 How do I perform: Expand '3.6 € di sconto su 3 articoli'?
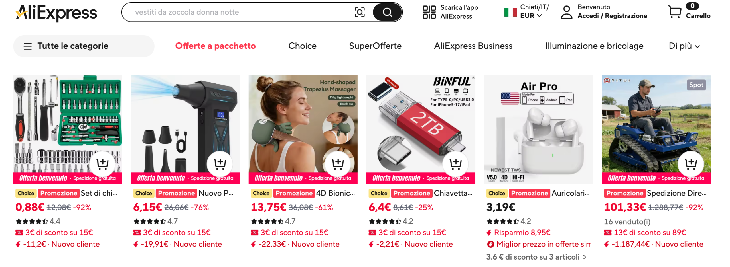(536, 256)
